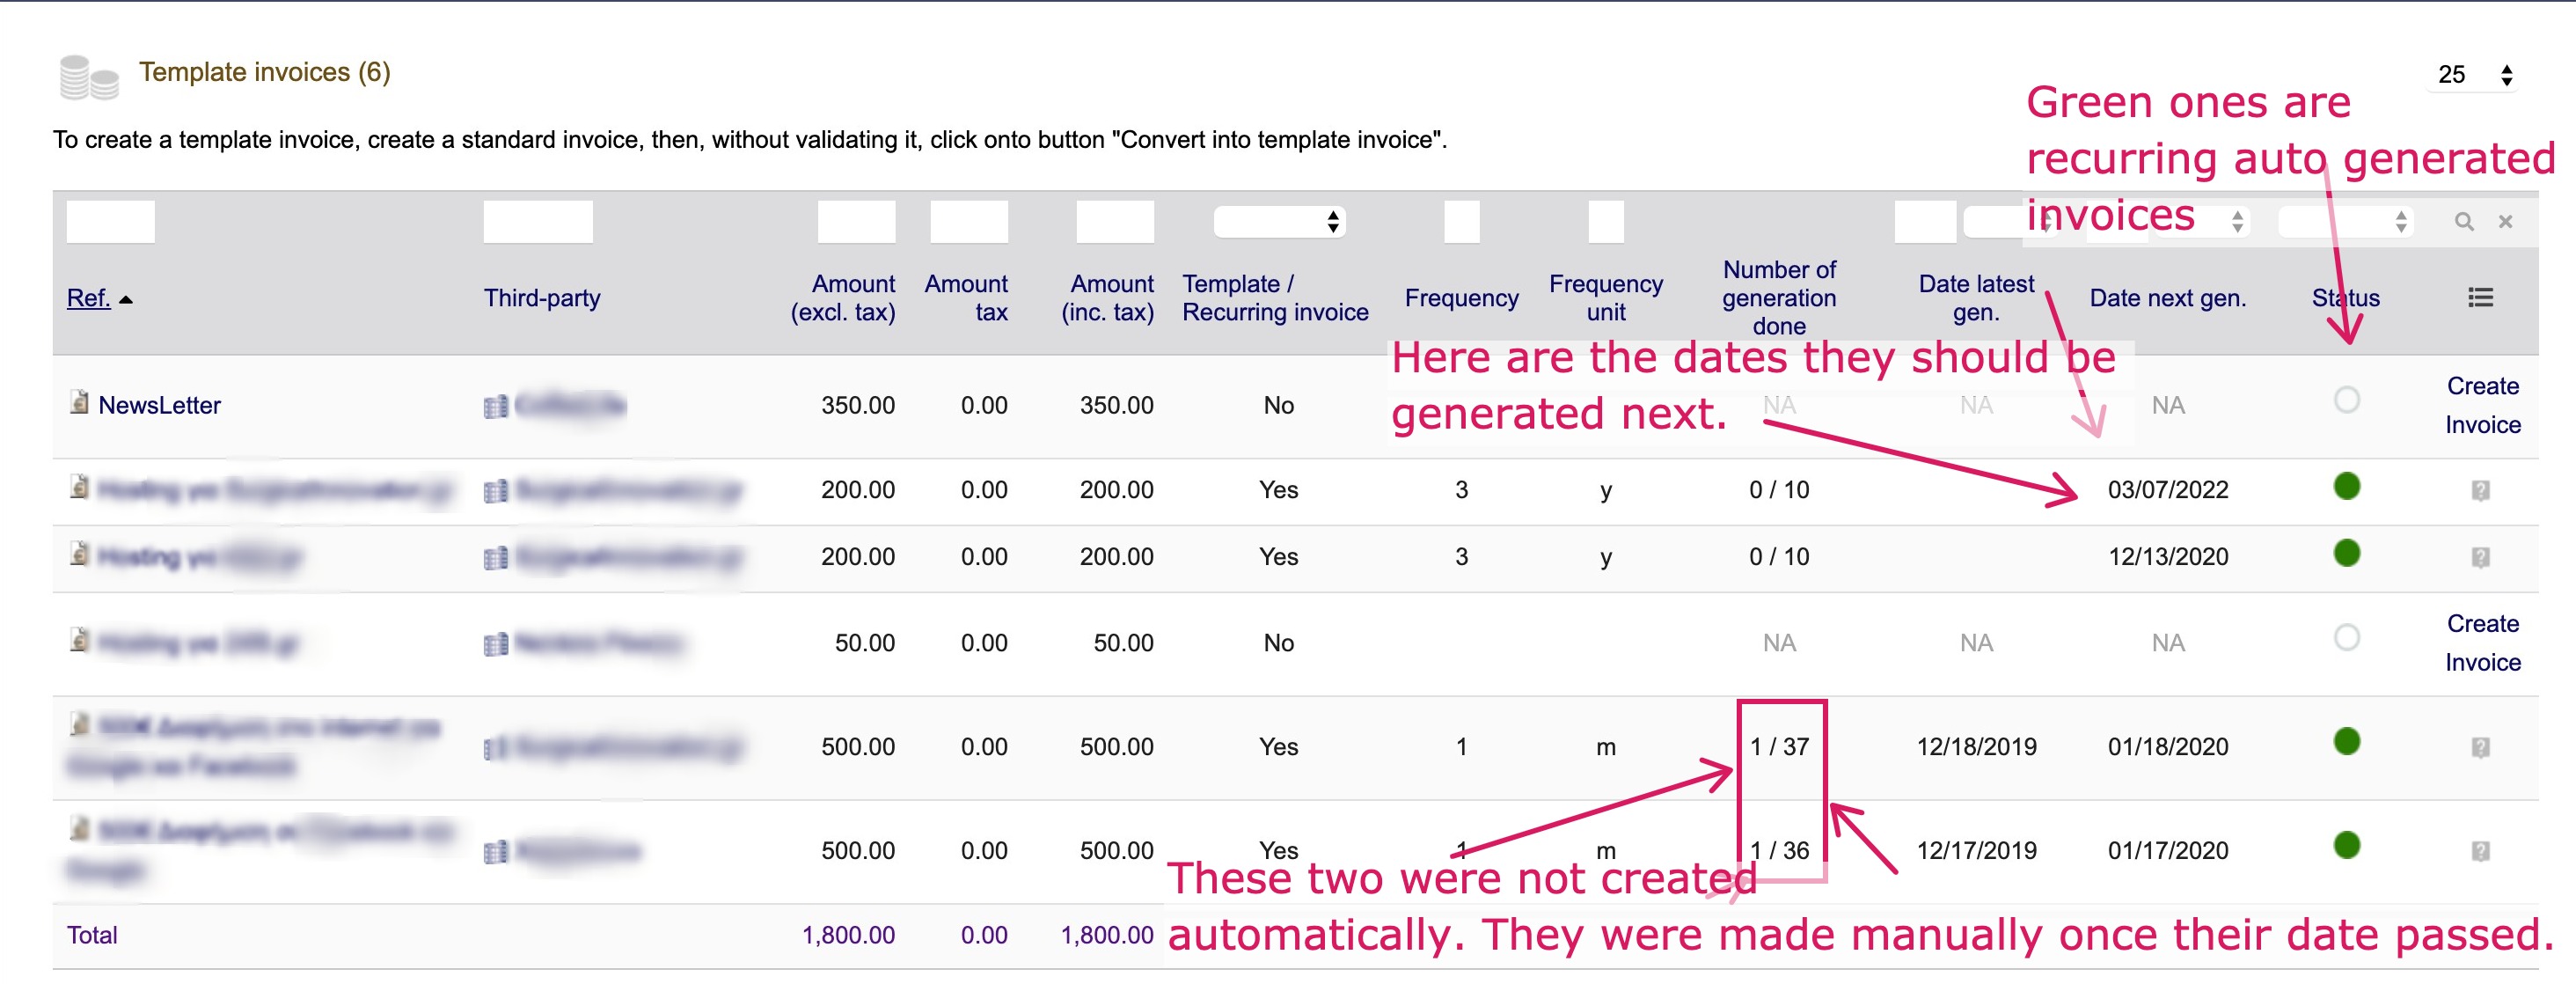Click help icon in 01/18/2020 row

(2480, 747)
